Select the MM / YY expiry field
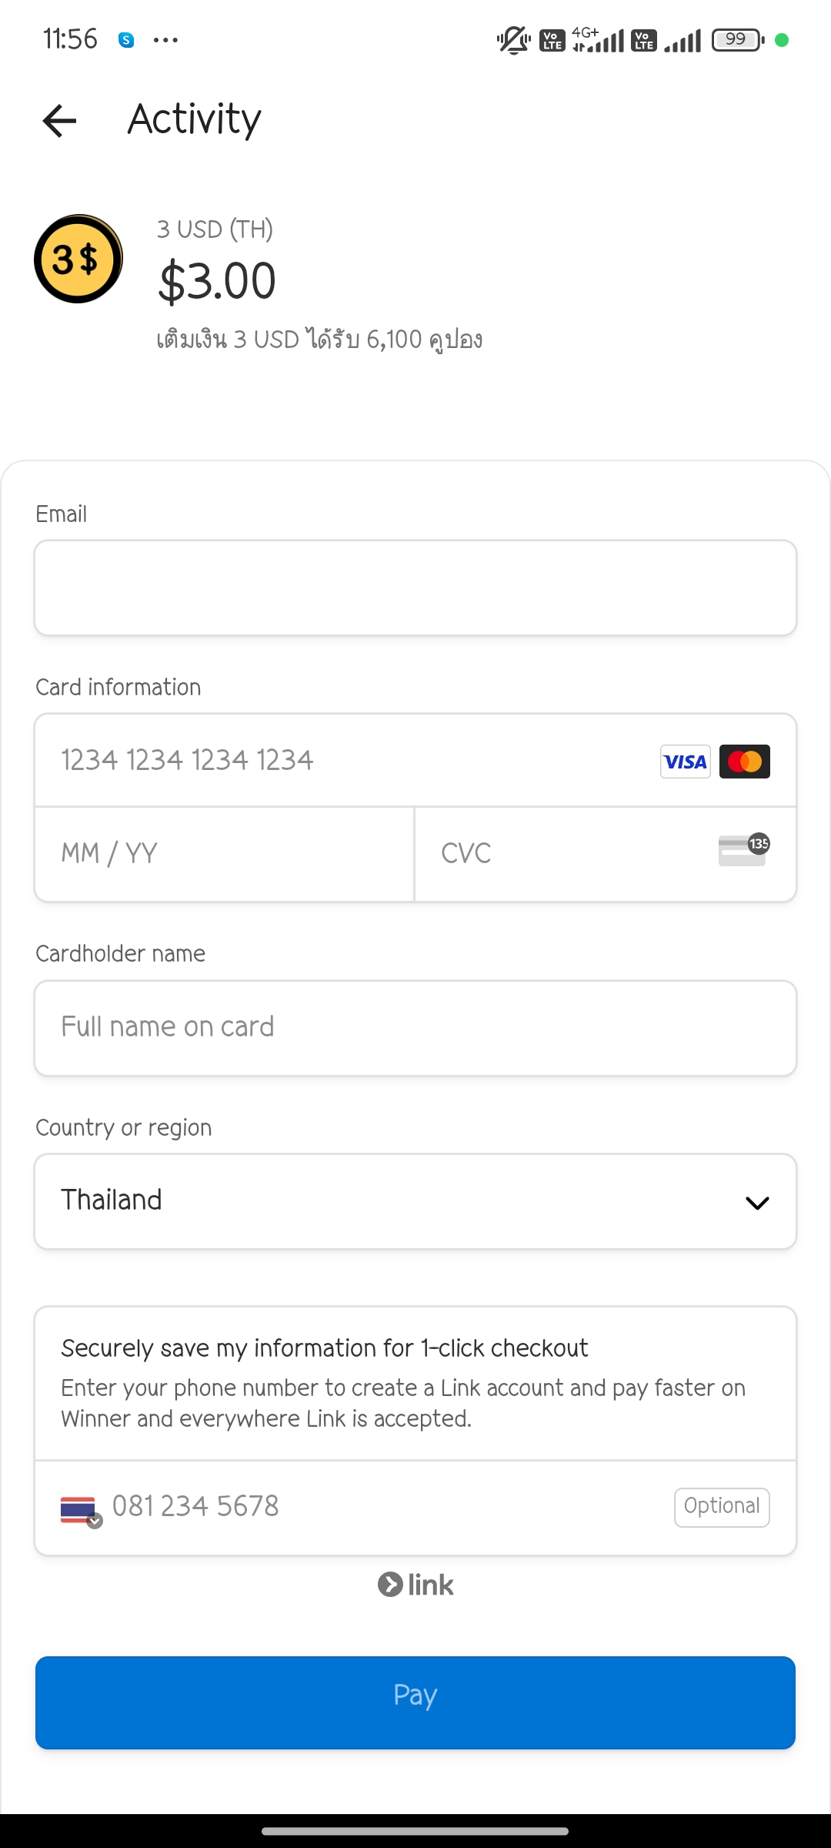 [x=224, y=853]
